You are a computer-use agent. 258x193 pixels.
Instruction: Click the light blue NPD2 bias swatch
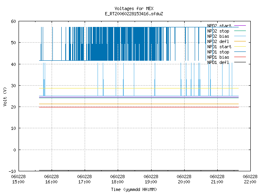click(240, 36)
